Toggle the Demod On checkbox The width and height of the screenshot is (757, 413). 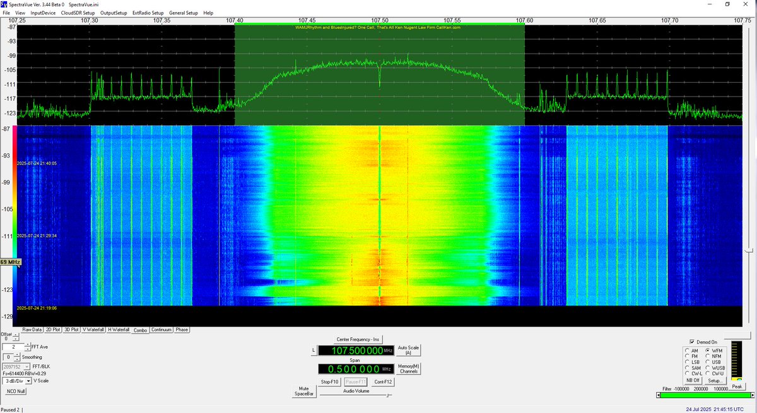tap(691, 341)
